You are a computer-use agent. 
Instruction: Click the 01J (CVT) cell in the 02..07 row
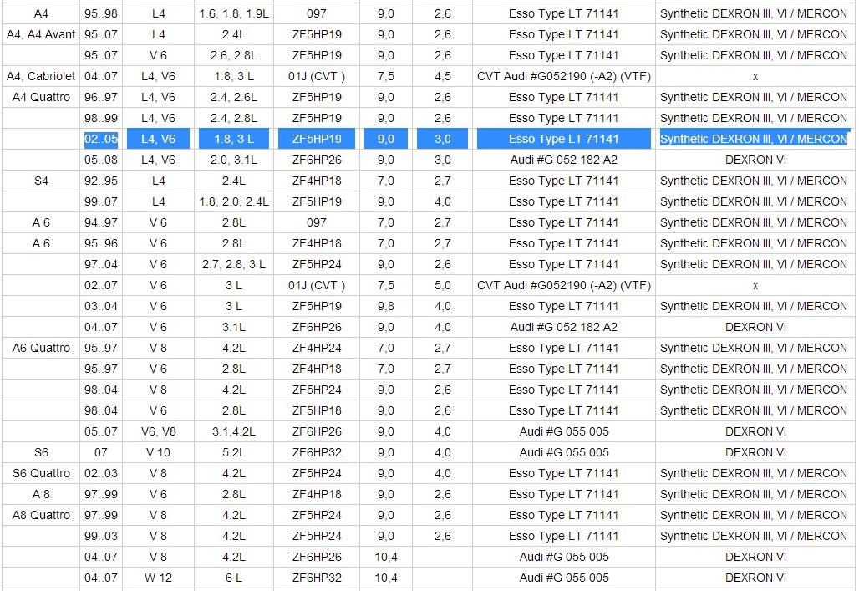click(x=317, y=285)
